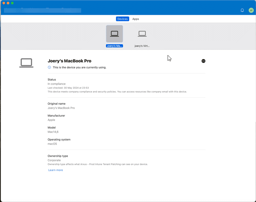
Task: Open the JV account avatar
Action: [x=251, y=10]
